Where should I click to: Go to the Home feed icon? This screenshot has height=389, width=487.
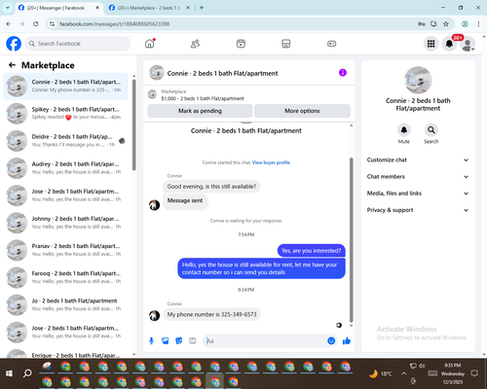(150, 44)
